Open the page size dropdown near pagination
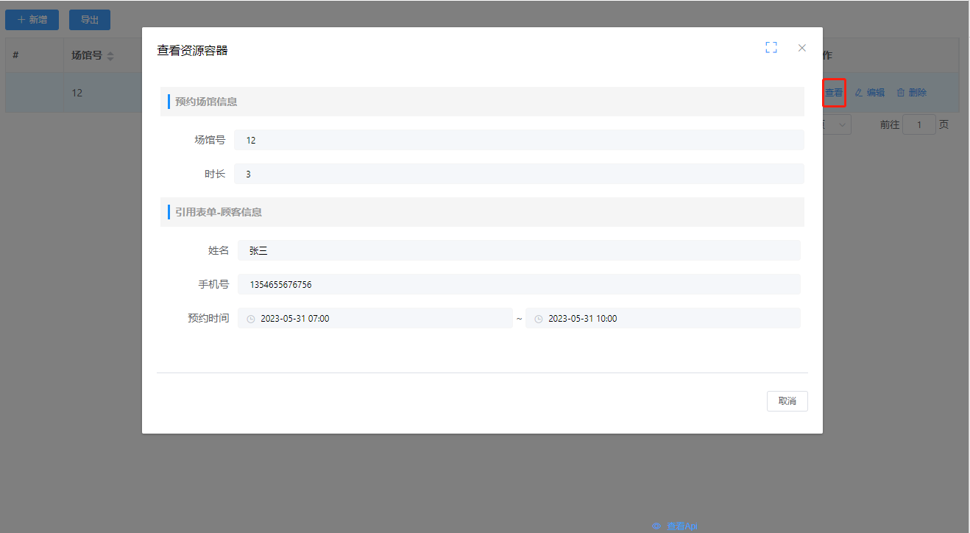 838,124
